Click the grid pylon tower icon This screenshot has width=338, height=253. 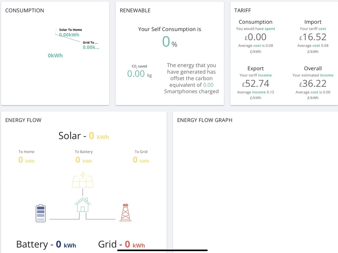(x=125, y=212)
